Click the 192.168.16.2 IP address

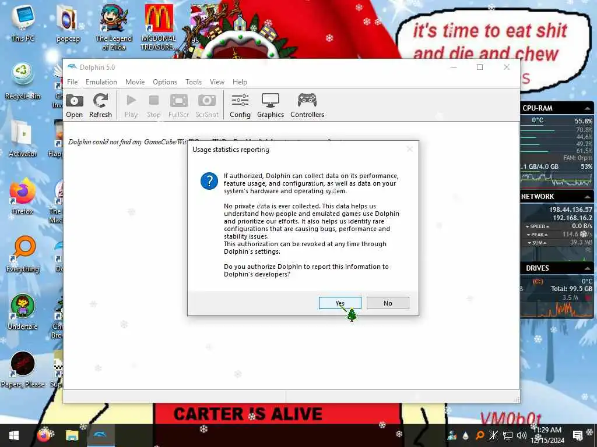click(573, 218)
